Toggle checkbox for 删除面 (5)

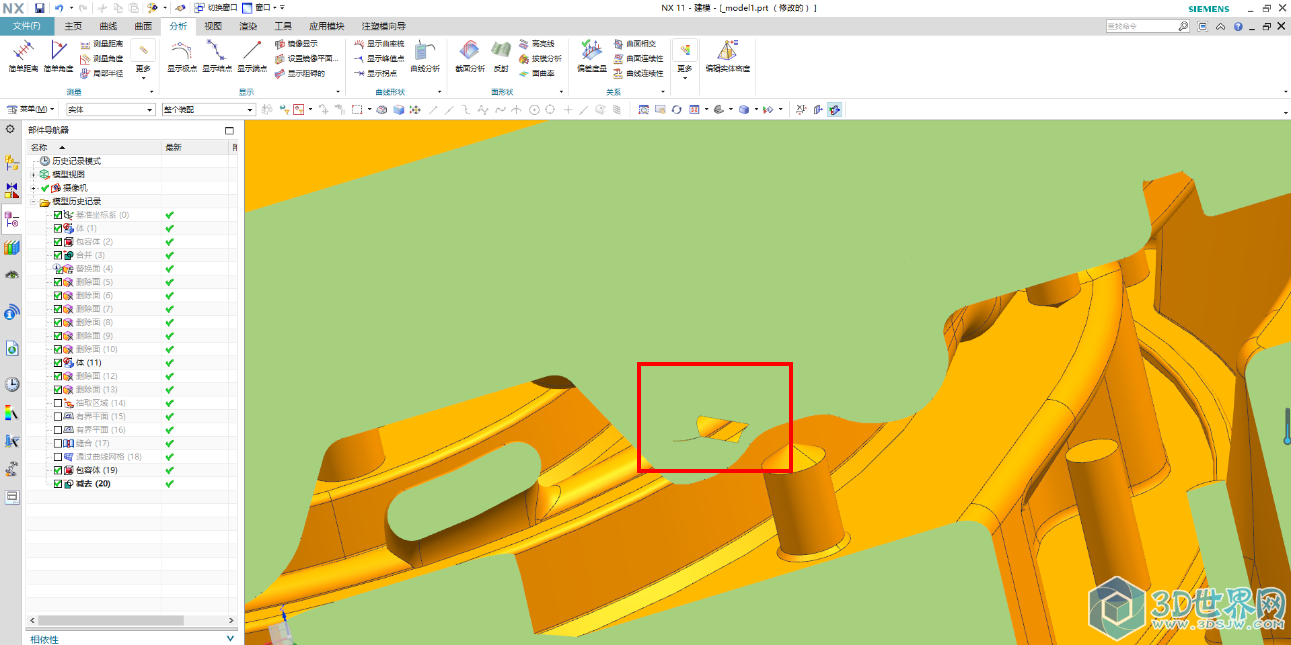pyautogui.click(x=58, y=282)
